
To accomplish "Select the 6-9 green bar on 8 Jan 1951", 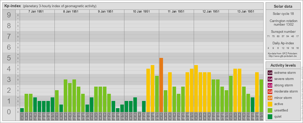I will (66, 96).
